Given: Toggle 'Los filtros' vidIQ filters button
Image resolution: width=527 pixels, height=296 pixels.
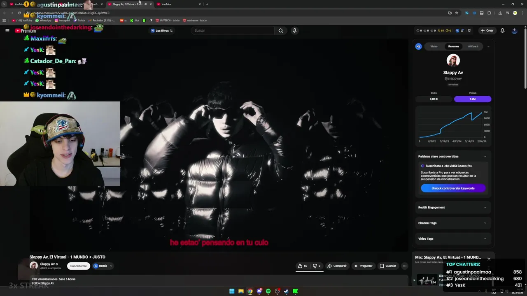Looking at the screenshot, I should pos(162,30).
